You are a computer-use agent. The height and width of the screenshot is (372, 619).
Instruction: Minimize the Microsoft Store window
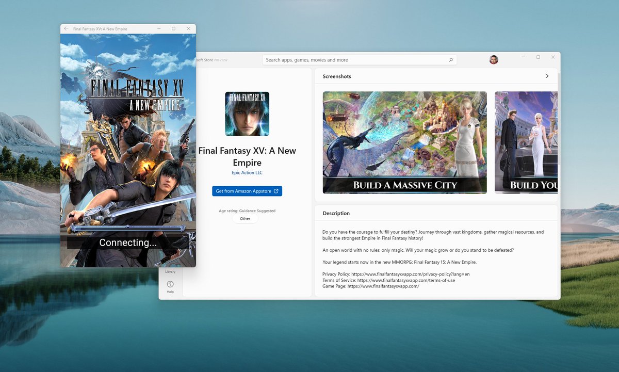pos(523,57)
